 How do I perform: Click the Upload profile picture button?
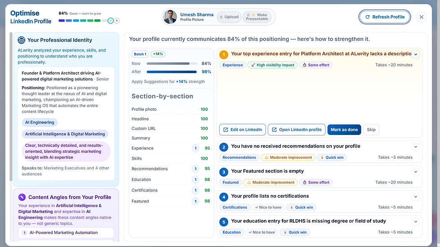click(x=229, y=17)
